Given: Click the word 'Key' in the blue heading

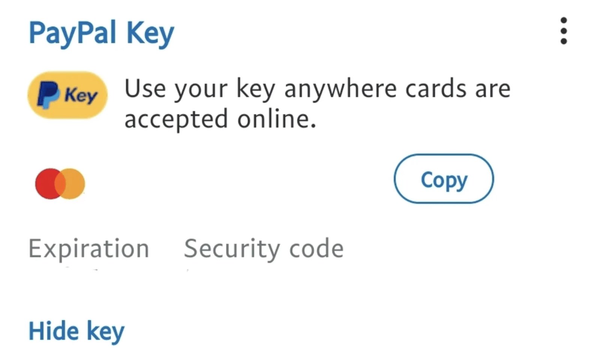Looking at the screenshot, I should pyautogui.click(x=150, y=33).
